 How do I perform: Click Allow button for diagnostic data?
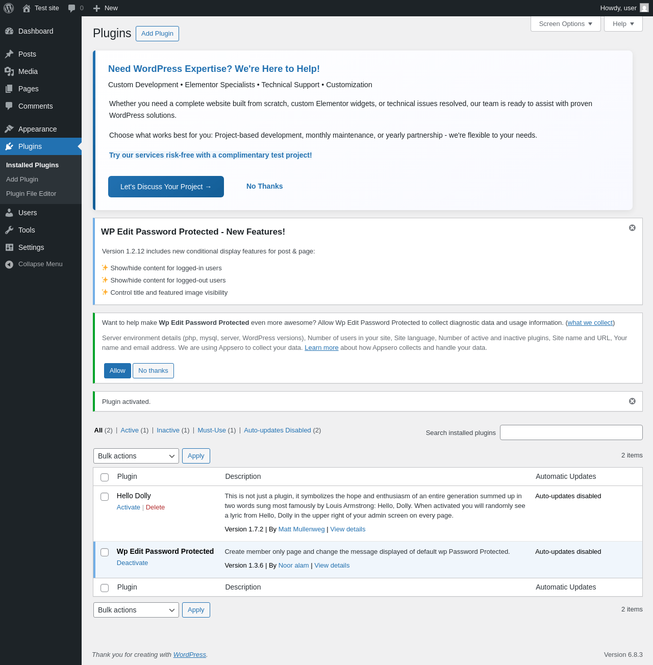117,371
